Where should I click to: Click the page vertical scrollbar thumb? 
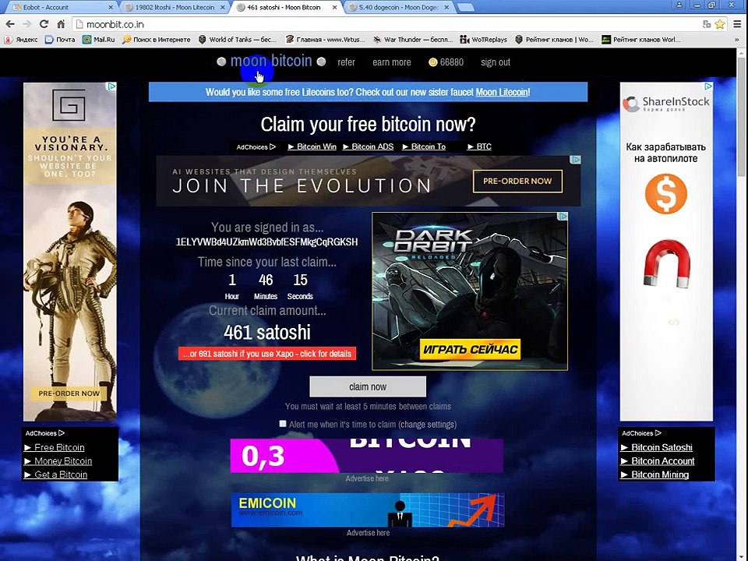click(742, 117)
